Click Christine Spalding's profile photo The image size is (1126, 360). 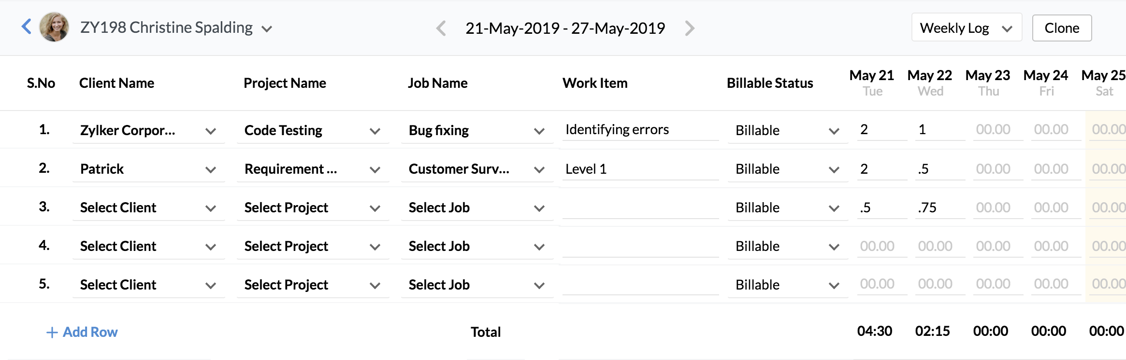click(54, 27)
